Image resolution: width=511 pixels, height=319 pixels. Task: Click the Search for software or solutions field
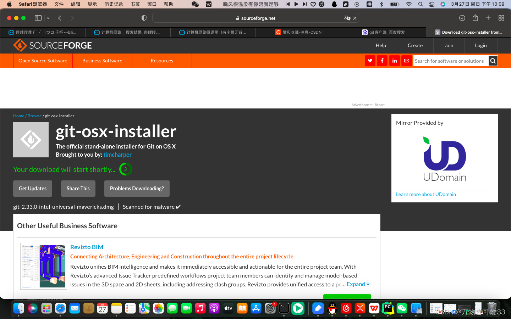point(451,61)
